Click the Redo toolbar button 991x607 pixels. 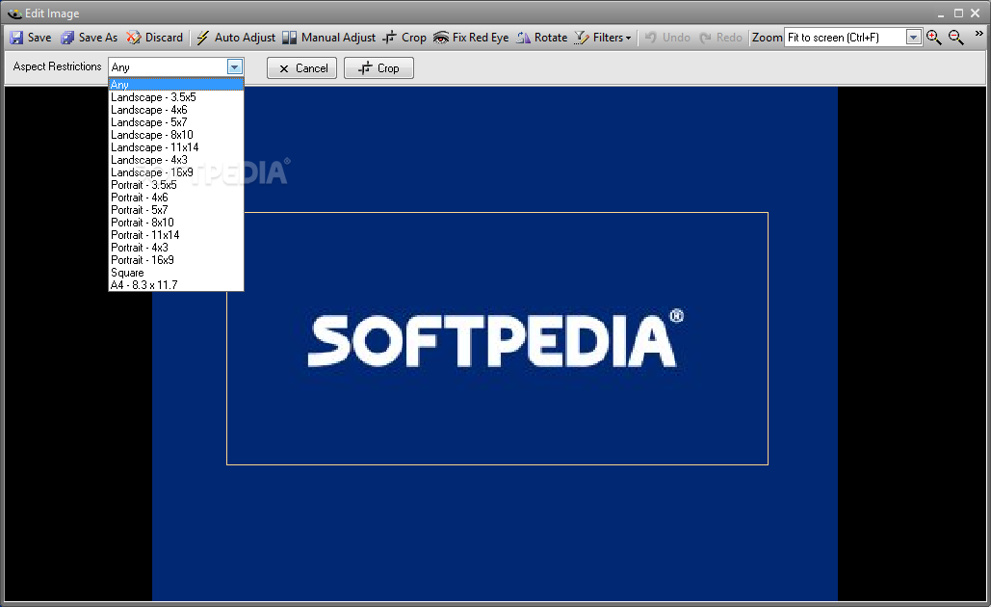(721, 38)
